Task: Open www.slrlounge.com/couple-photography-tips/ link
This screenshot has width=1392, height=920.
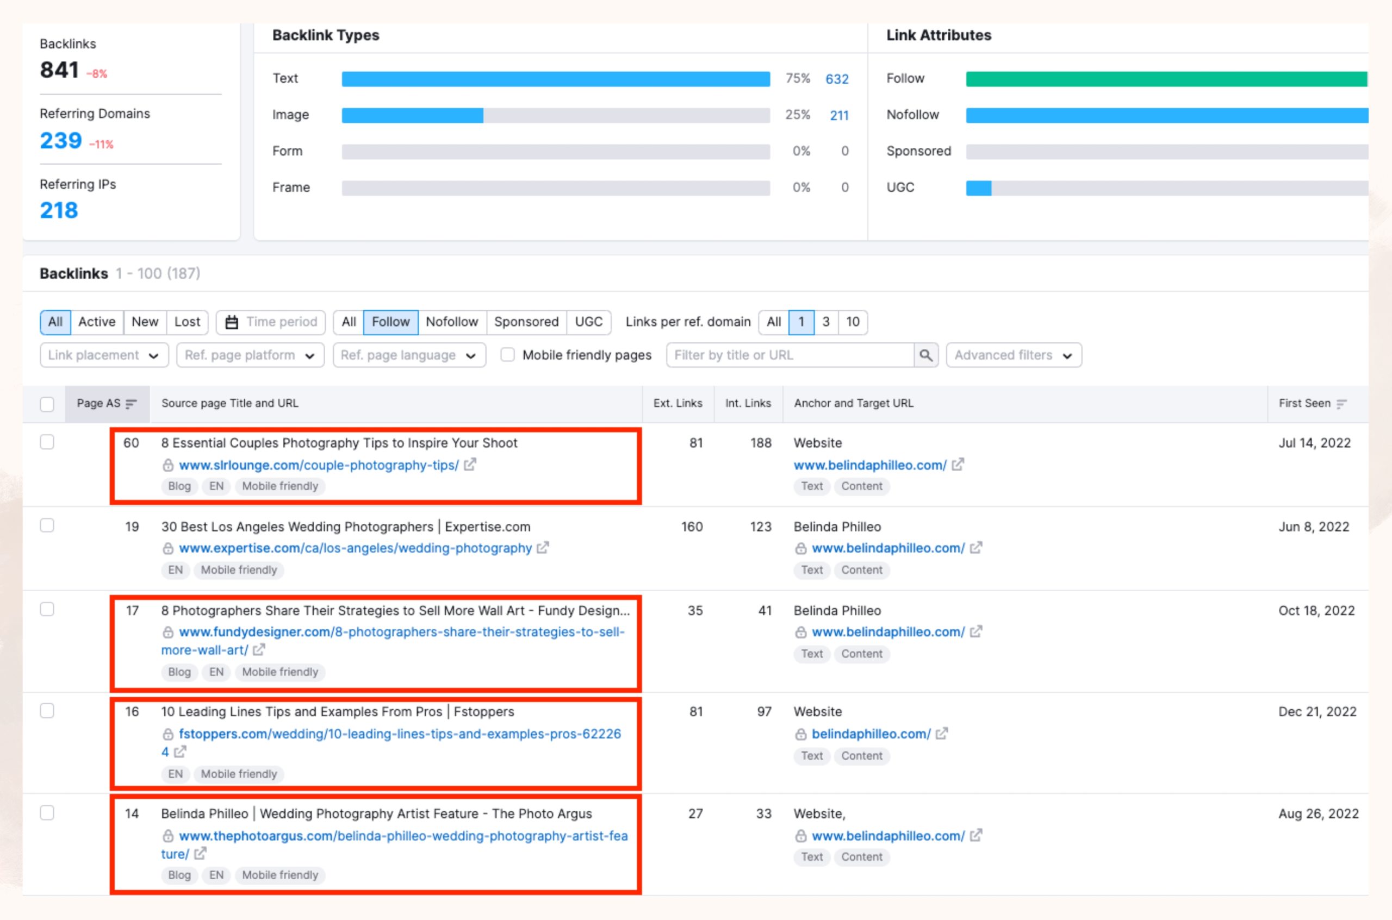Action: pos(319,465)
